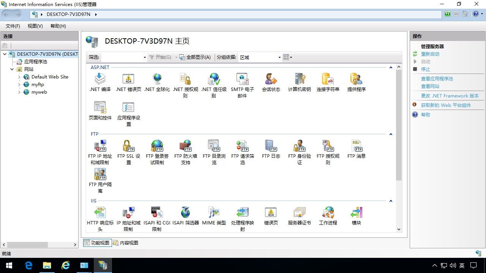
Task: Click 重新启动 action link
Action: click(x=430, y=54)
